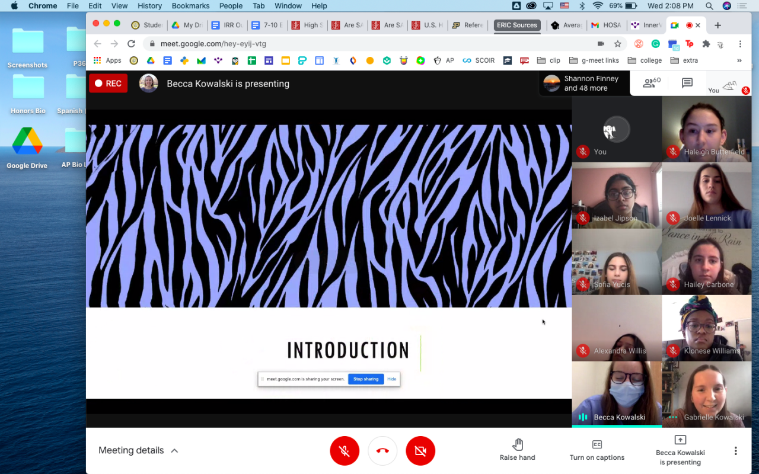Open the participants list icon
Image resolution: width=759 pixels, height=474 pixels.
click(651, 84)
